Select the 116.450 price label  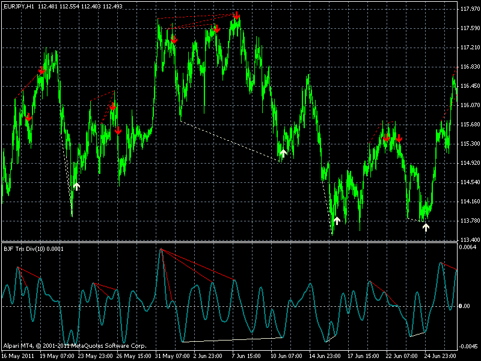point(470,86)
